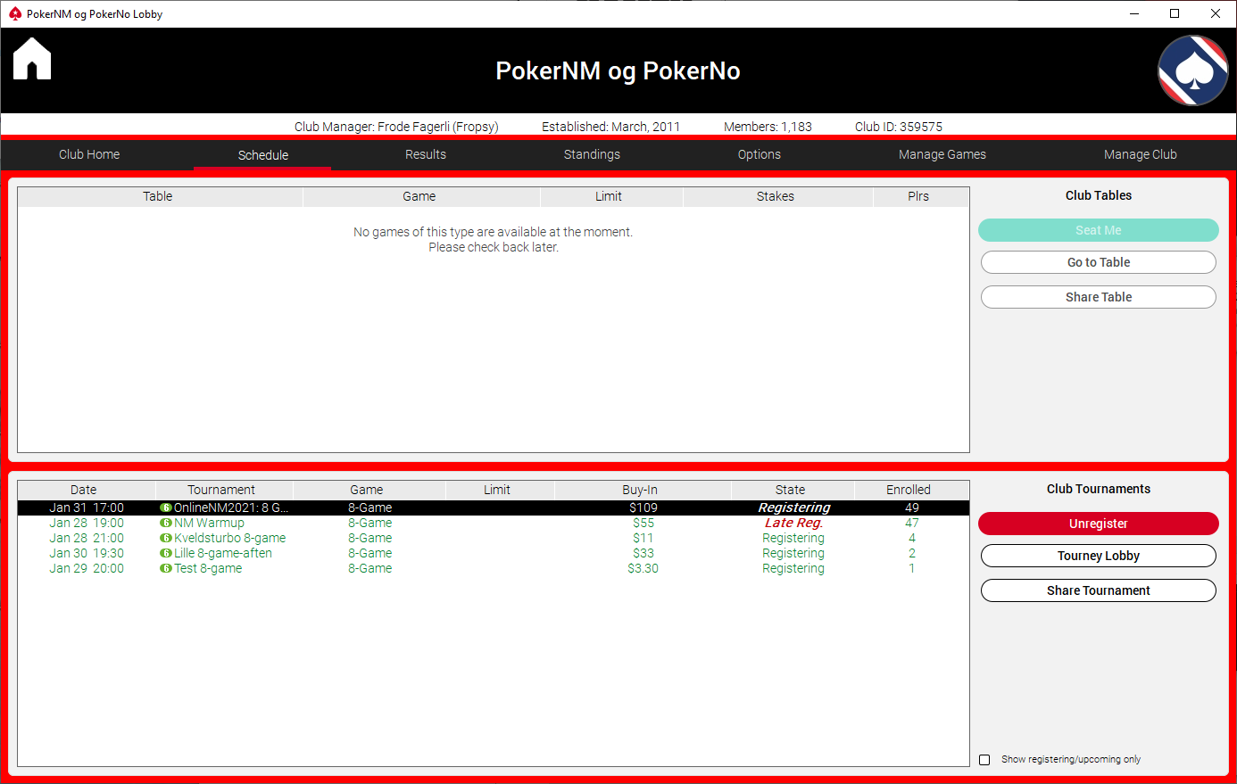Click the Seat Me button
The width and height of the screenshot is (1237, 784).
[x=1099, y=230]
